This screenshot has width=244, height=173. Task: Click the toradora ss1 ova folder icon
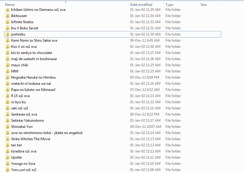7,151
